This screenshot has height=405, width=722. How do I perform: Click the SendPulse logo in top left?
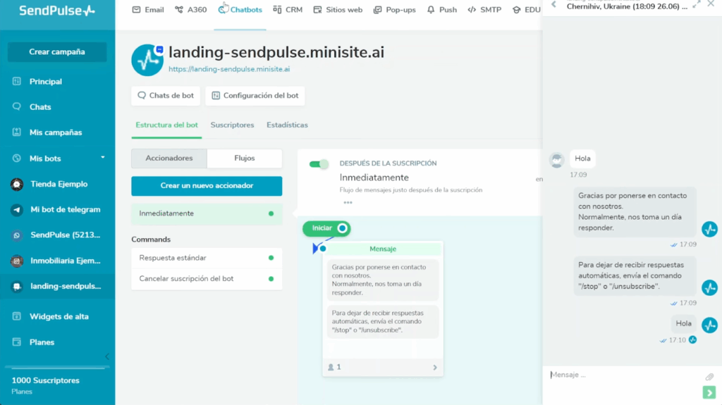[x=56, y=11]
